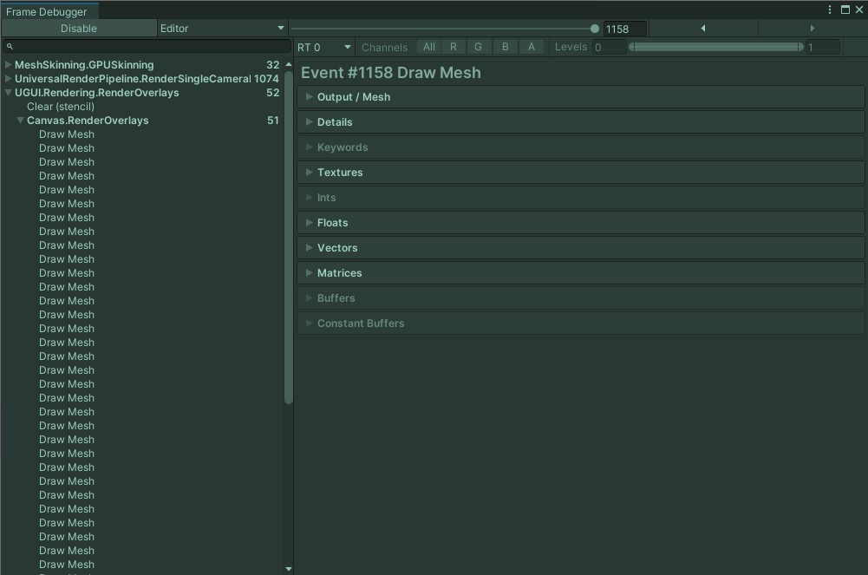Toggle the B channel button

tap(505, 47)
